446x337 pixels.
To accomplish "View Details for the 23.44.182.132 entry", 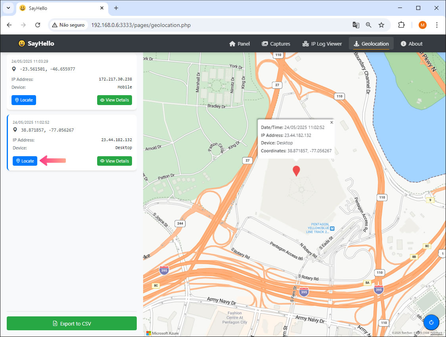I will (114, 161).
